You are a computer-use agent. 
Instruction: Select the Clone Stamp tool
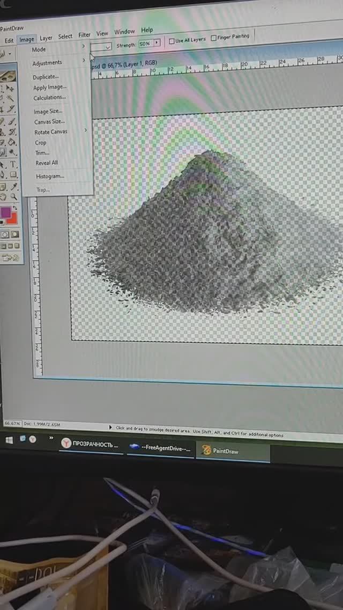pos(2,132)
